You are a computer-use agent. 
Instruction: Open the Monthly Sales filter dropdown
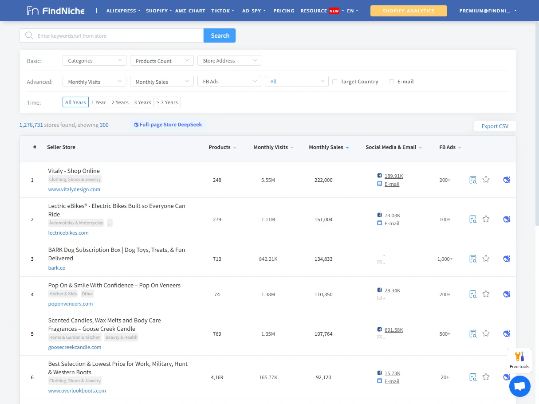coord(162,82)
